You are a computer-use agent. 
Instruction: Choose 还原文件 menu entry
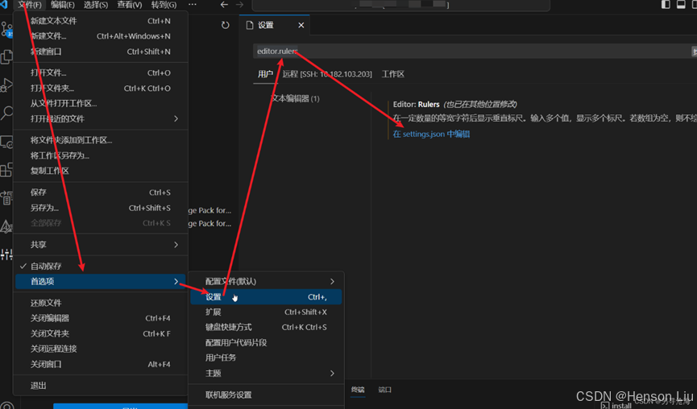pyautogui.click(x=101, y=303)
